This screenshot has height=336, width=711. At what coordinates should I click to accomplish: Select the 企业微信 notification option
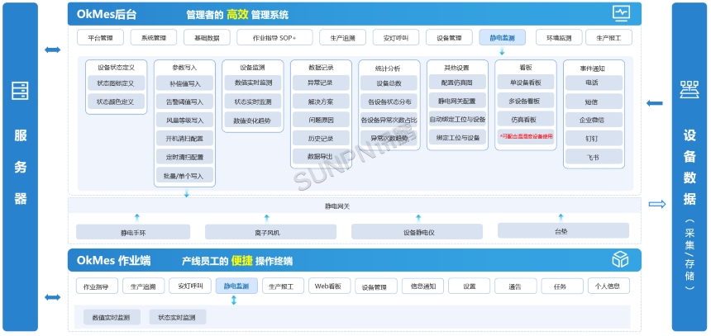pos(594,120)
